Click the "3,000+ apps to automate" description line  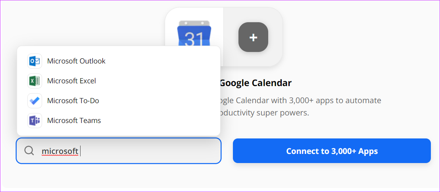point(298,100)
